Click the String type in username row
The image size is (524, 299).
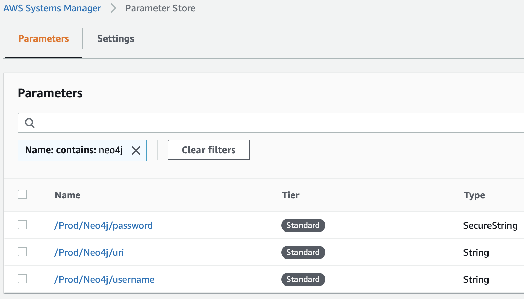pos(476,280)
